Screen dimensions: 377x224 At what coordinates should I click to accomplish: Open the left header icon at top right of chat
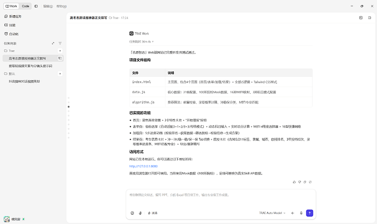pos(361,18)
